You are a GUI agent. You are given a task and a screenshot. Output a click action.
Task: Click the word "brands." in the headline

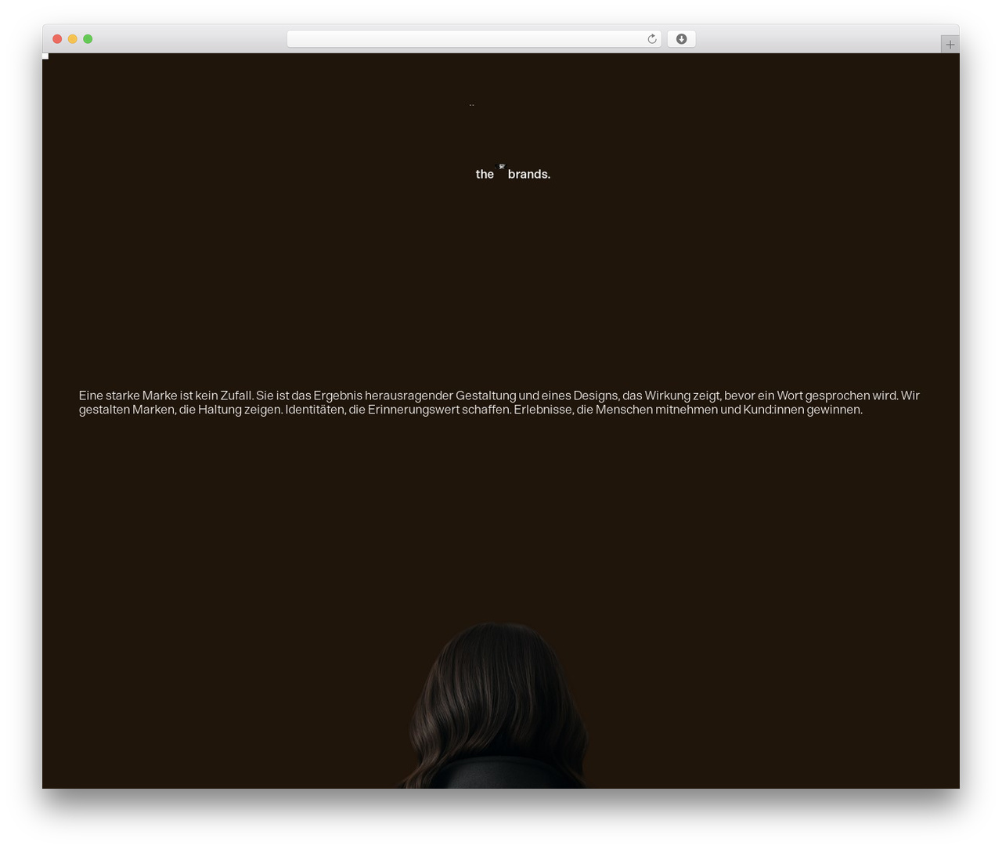pos(529,174)
